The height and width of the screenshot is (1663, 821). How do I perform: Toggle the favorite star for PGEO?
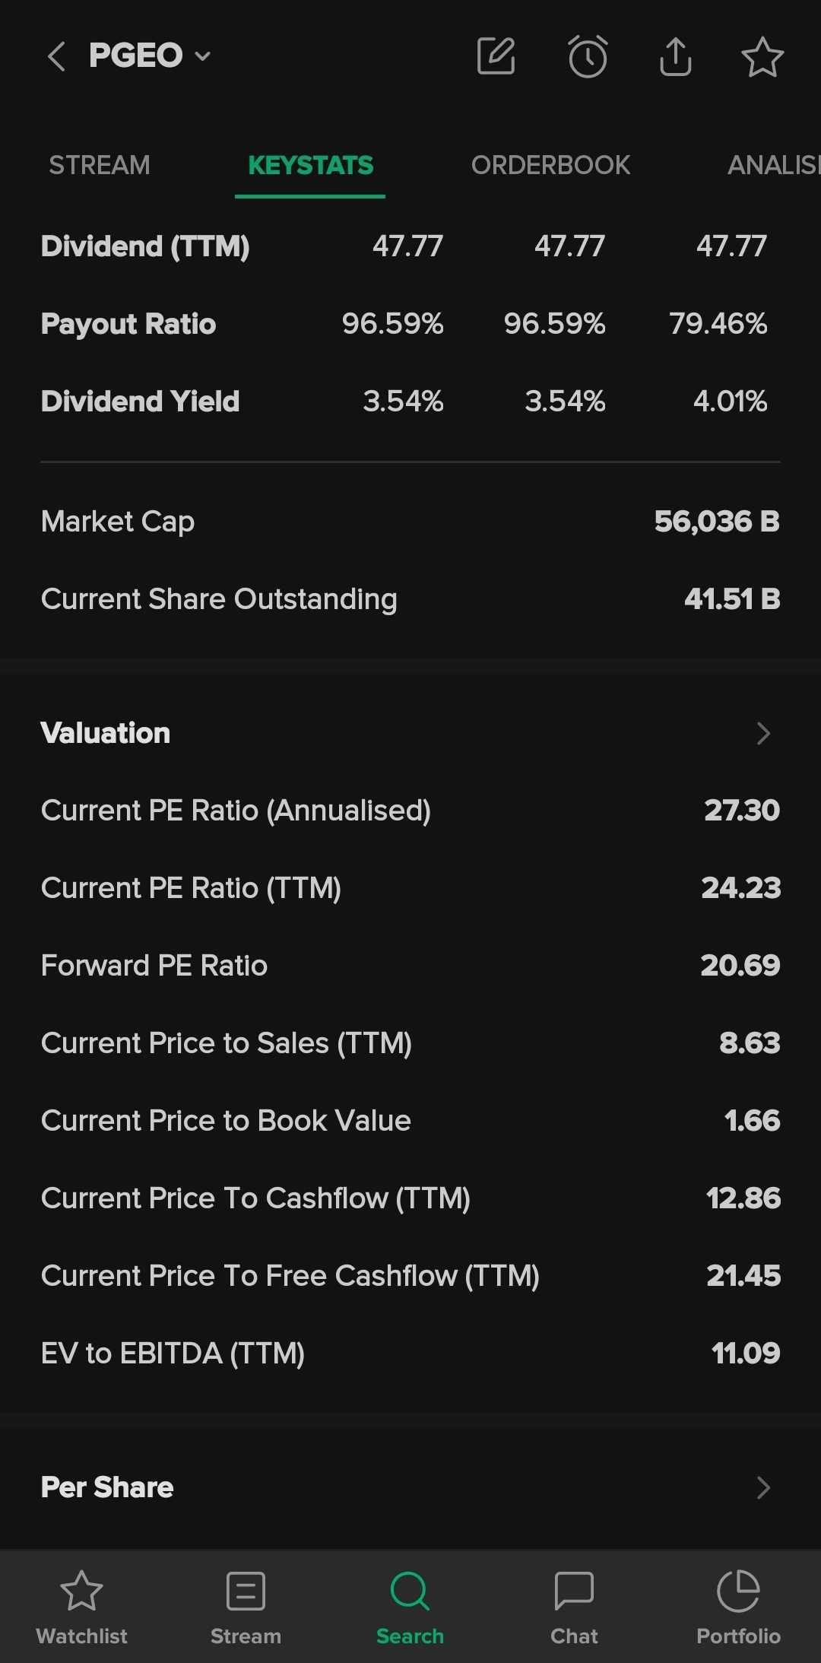[x=762, y=57]
